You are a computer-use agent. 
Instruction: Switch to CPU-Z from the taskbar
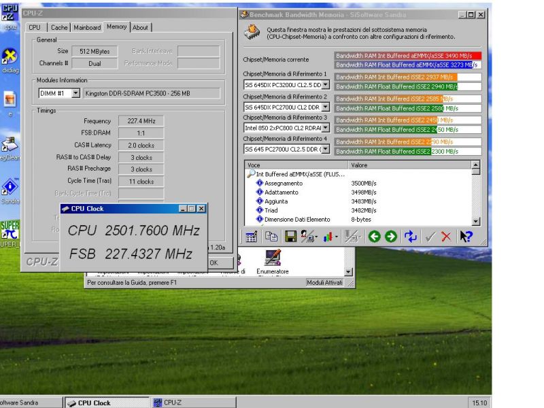[194, 403]
